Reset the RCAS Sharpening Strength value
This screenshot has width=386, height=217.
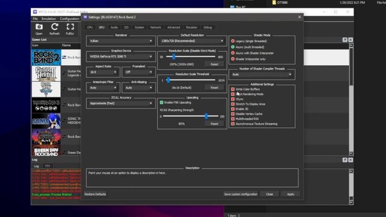tap(214, 124)
